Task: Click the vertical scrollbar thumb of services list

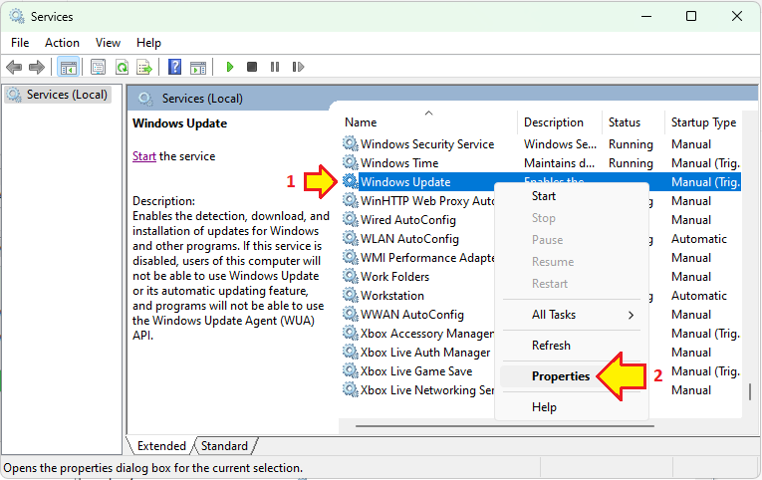Action: click(x=750, y=391)
